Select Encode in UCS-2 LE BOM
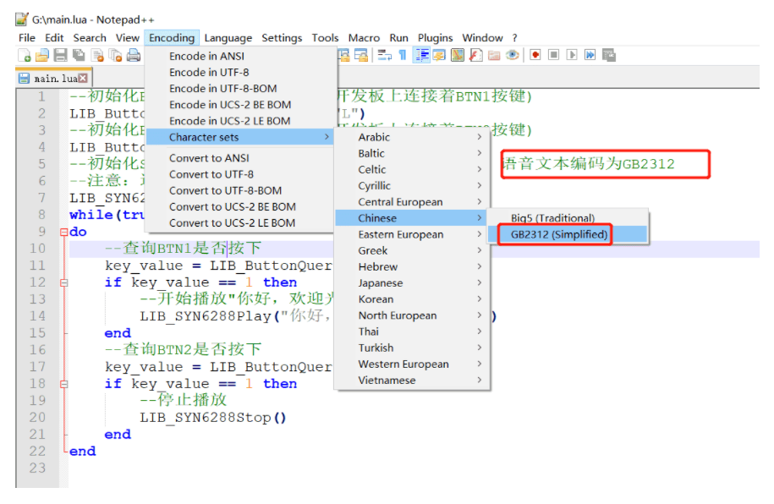This screenshot has height=504, width=774. [240, 122]
